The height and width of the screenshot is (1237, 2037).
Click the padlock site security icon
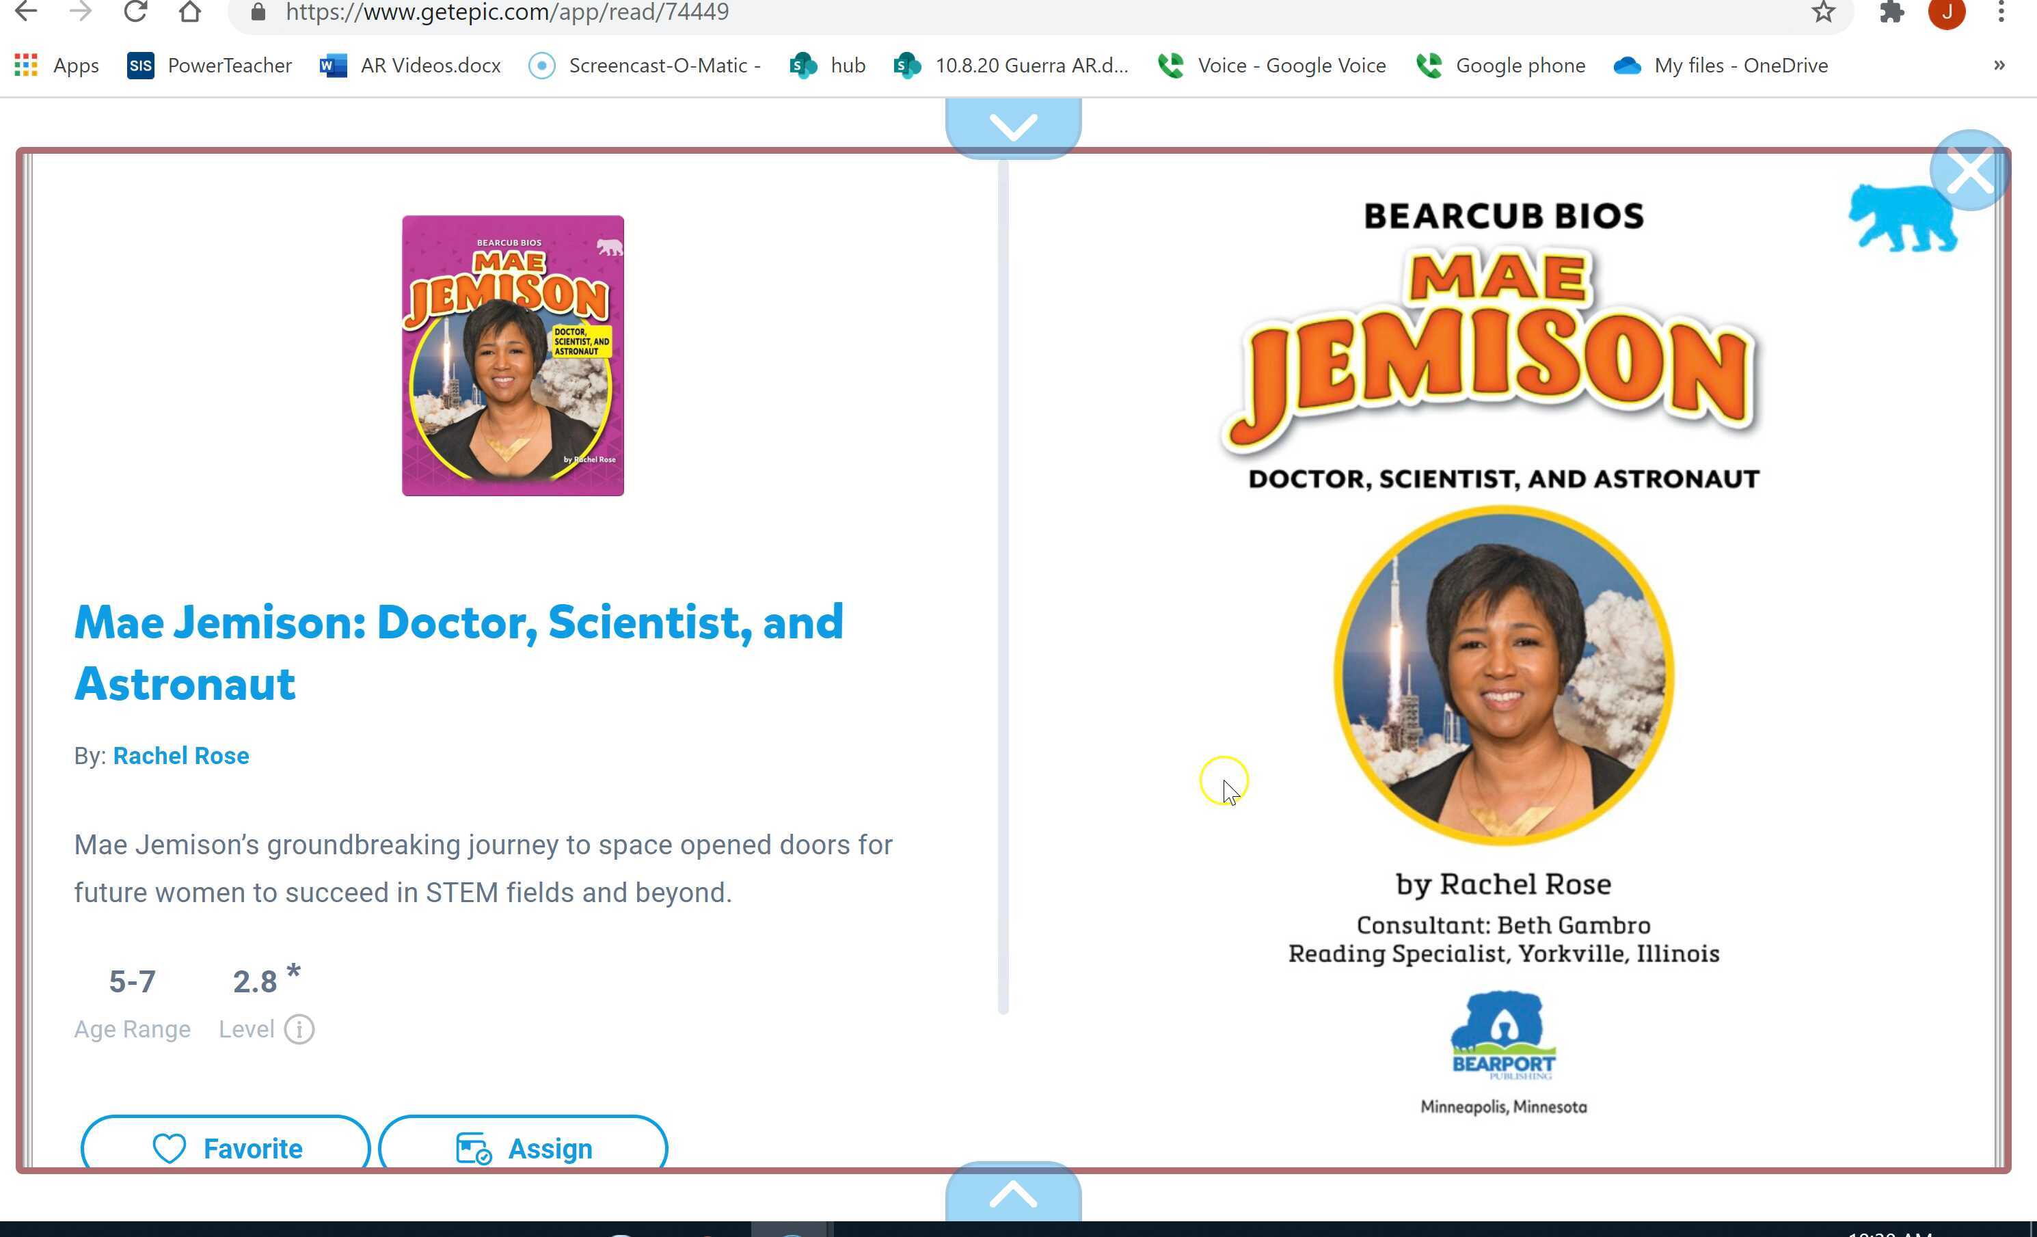point(258,12)
